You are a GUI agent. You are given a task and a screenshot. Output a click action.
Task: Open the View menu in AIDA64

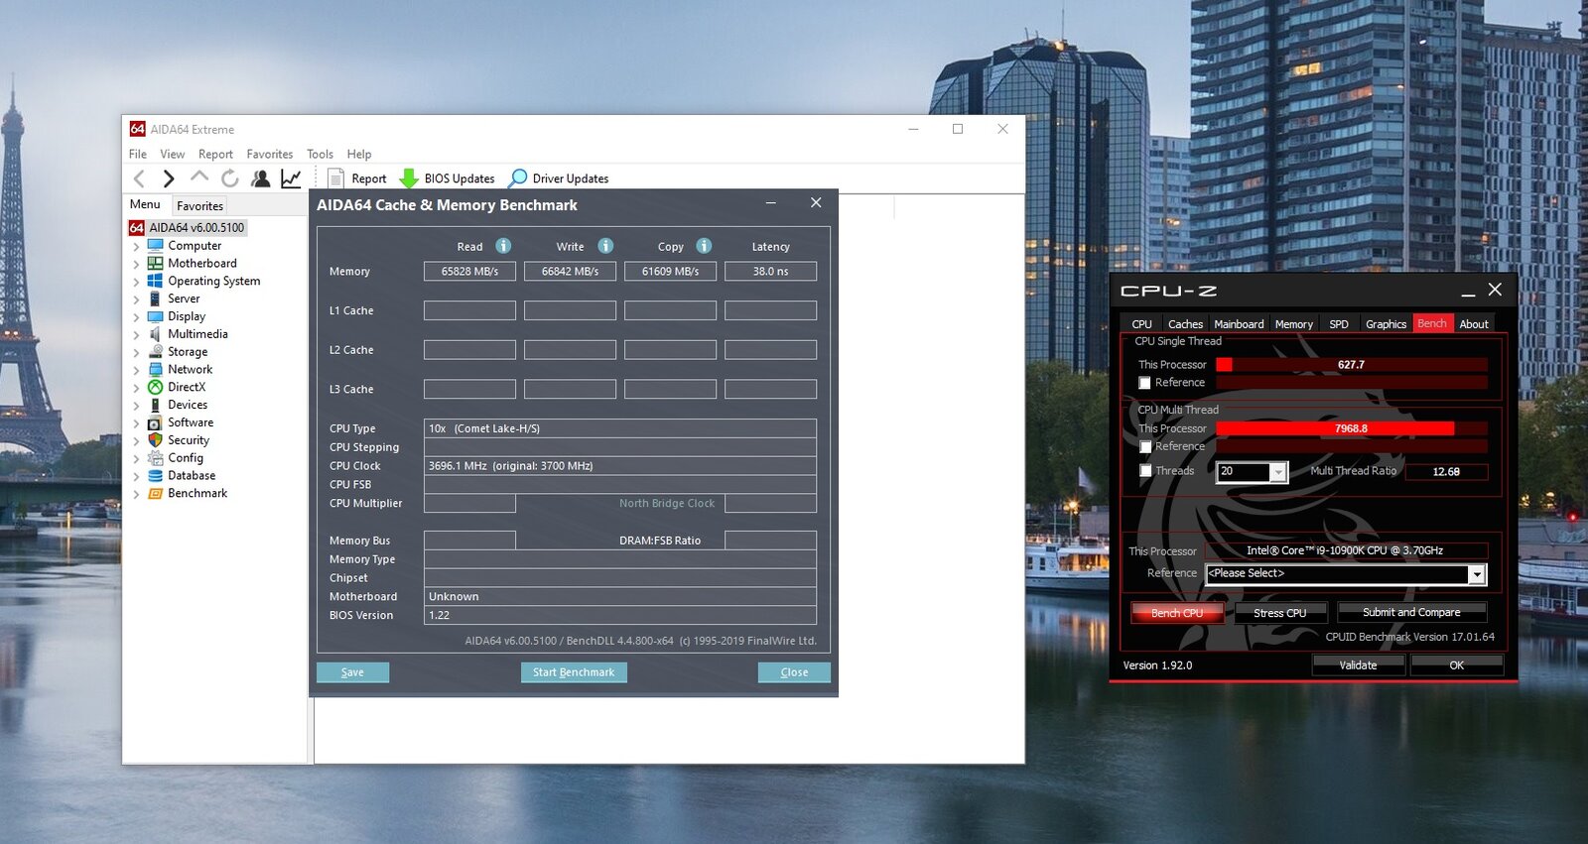point(173,154)
